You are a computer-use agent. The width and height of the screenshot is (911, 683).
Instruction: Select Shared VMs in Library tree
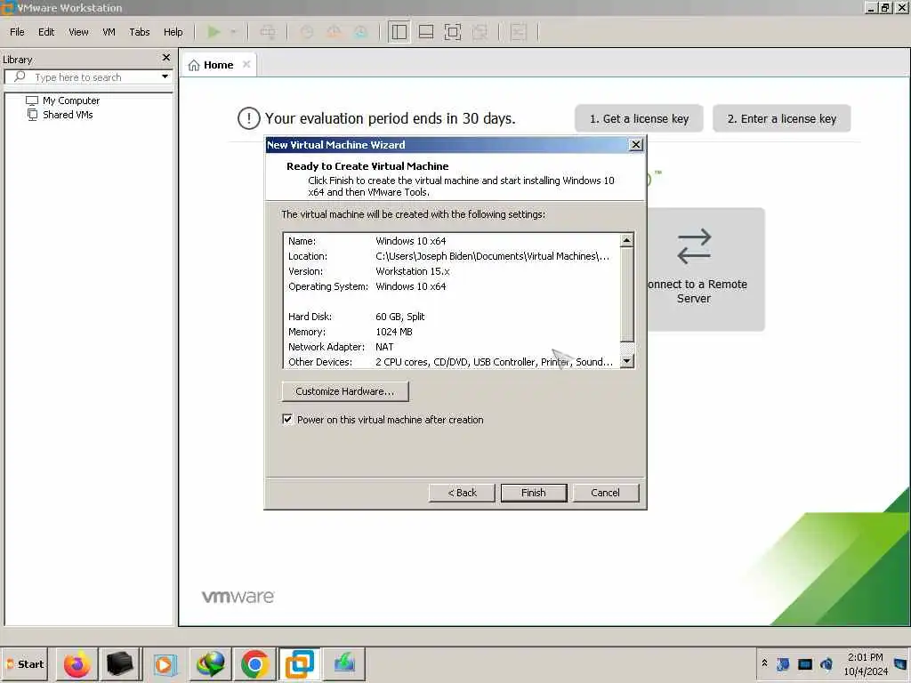tap(60, 115)
